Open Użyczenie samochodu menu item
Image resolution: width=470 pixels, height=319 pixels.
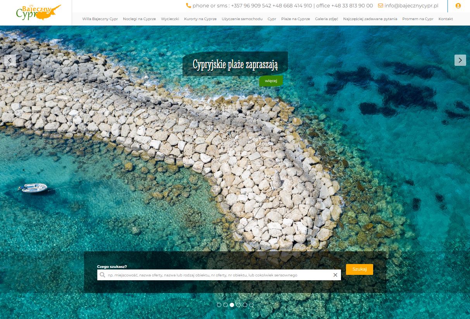tap(242, 19)
